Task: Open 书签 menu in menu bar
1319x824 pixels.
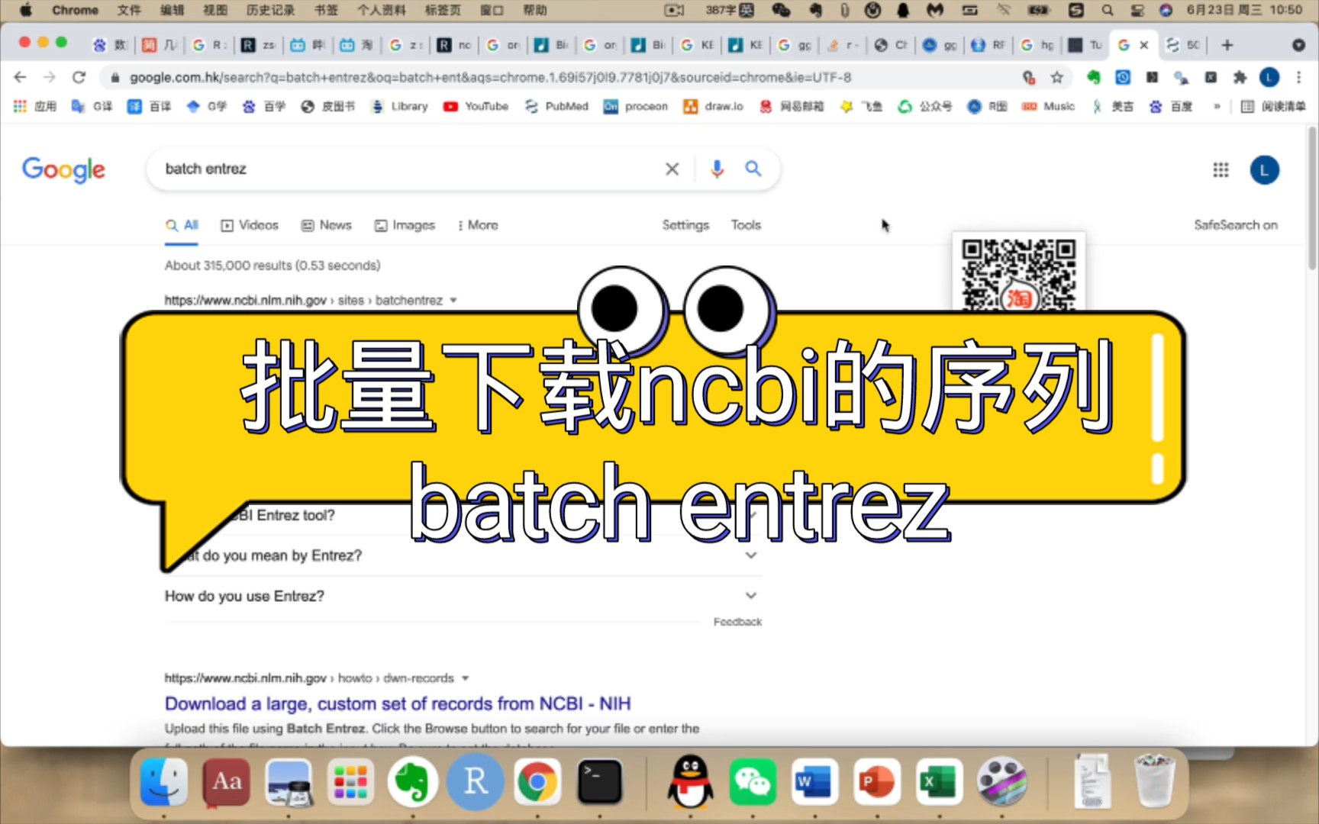Action: pos(326,10)
